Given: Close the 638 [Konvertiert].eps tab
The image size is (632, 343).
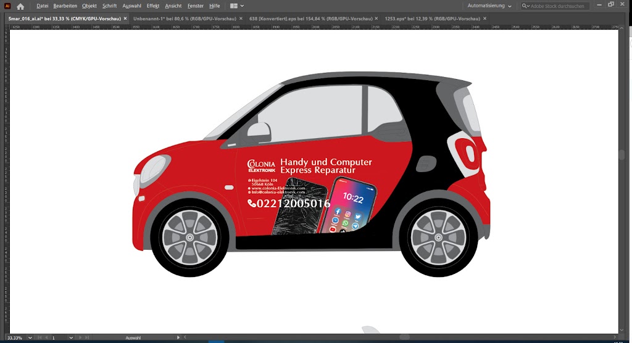Looking at the screenshot, I should point(376,19).
